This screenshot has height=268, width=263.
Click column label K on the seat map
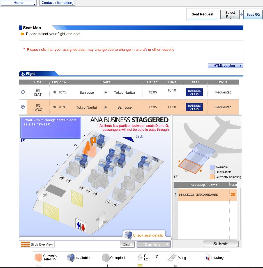click(62, 178)
